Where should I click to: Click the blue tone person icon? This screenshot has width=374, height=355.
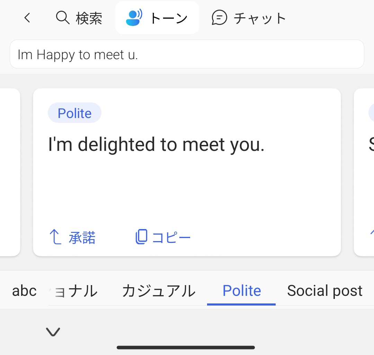tap(134, 18)
